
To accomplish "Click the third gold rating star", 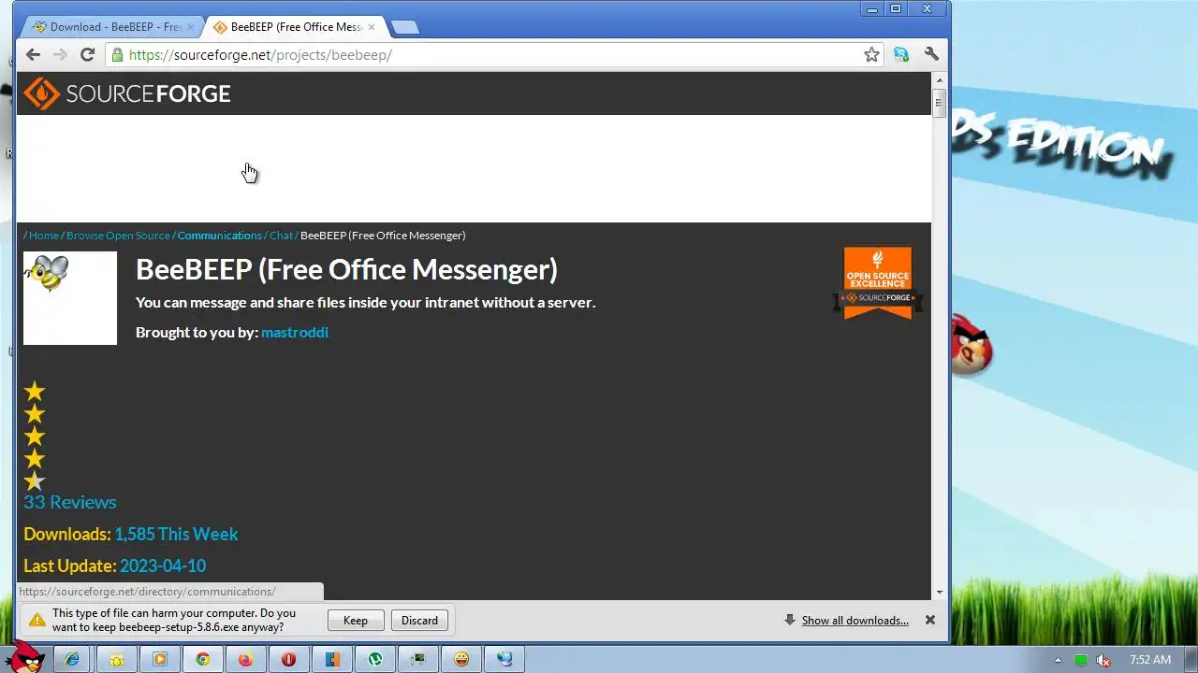I will pos(35,437).
